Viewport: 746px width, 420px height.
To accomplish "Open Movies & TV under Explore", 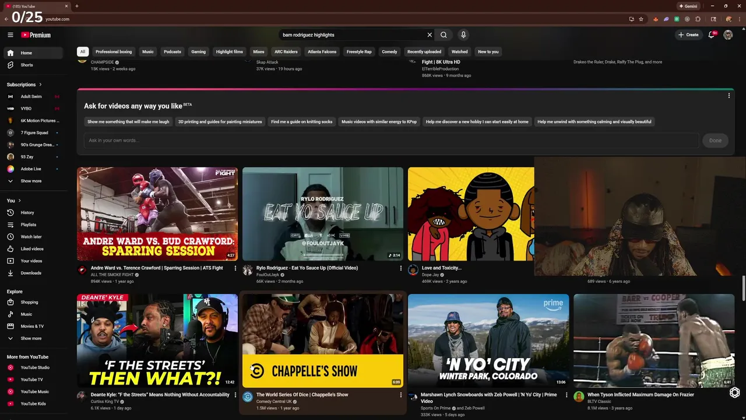I will [x=34, y=326].
